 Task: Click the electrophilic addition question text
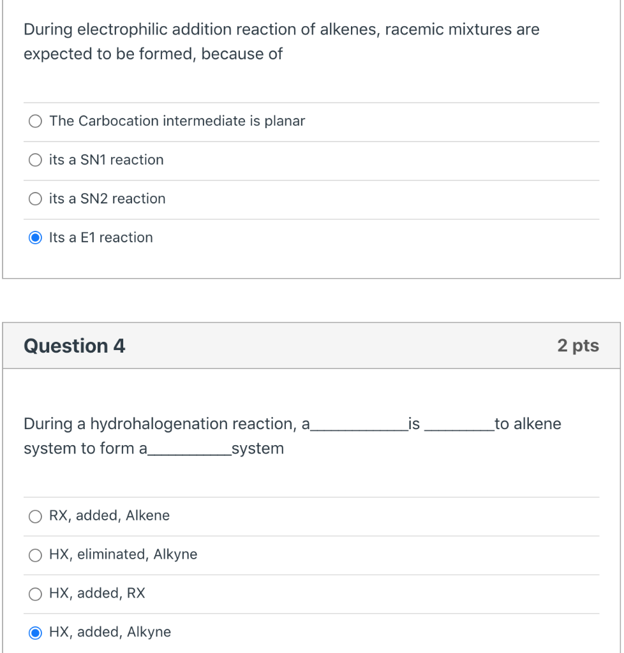(x=281, y=42)
